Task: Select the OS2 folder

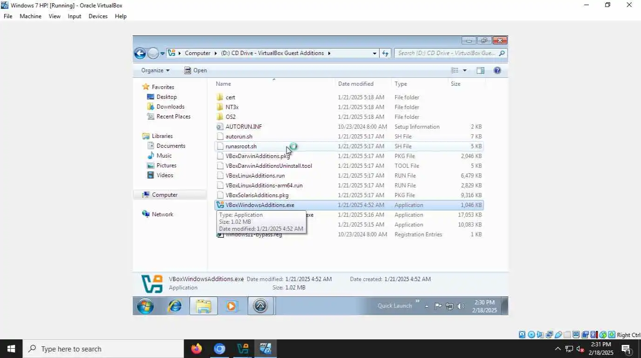Action: tap(349, 117)
